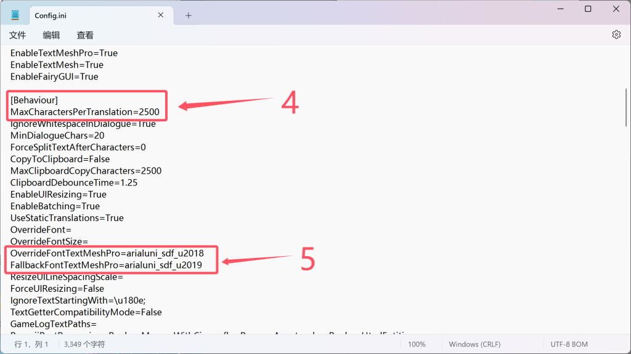The height and width of the screenshot is (354, 631).
Task: Click the FallbackFontTextMeshPro=arialuni_sdf_u2019 line
Action: click(x=107, y=265)
